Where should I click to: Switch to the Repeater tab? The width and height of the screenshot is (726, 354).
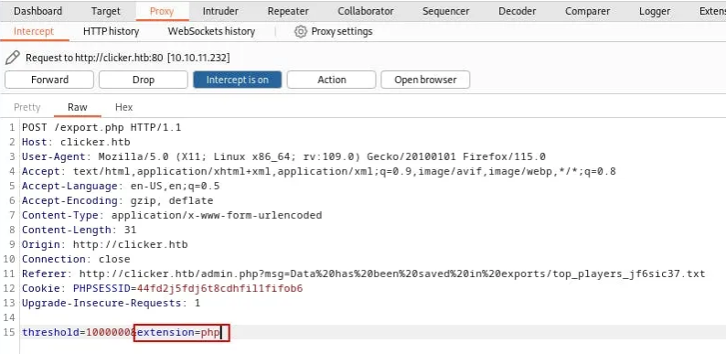pyautogui.click(x=288, y=11)
